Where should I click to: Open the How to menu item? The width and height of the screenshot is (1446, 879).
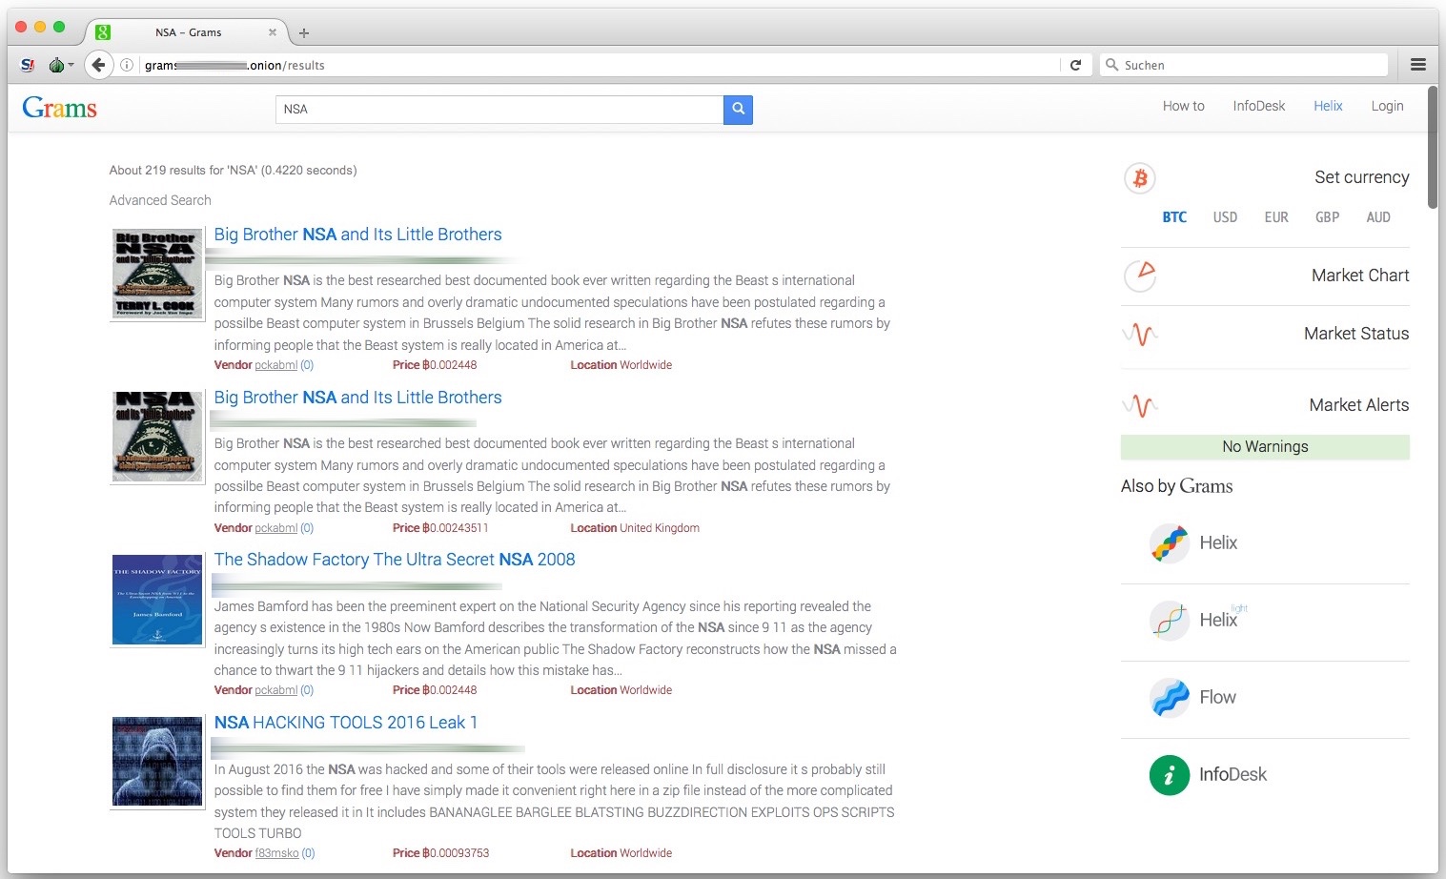point(1183,106)
